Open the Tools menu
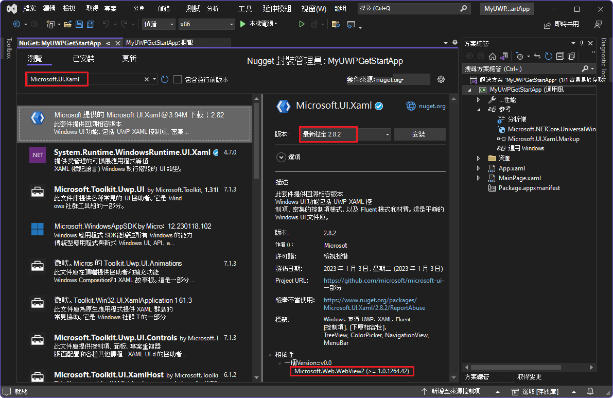The image size is (613, 398). click(245, 9)
